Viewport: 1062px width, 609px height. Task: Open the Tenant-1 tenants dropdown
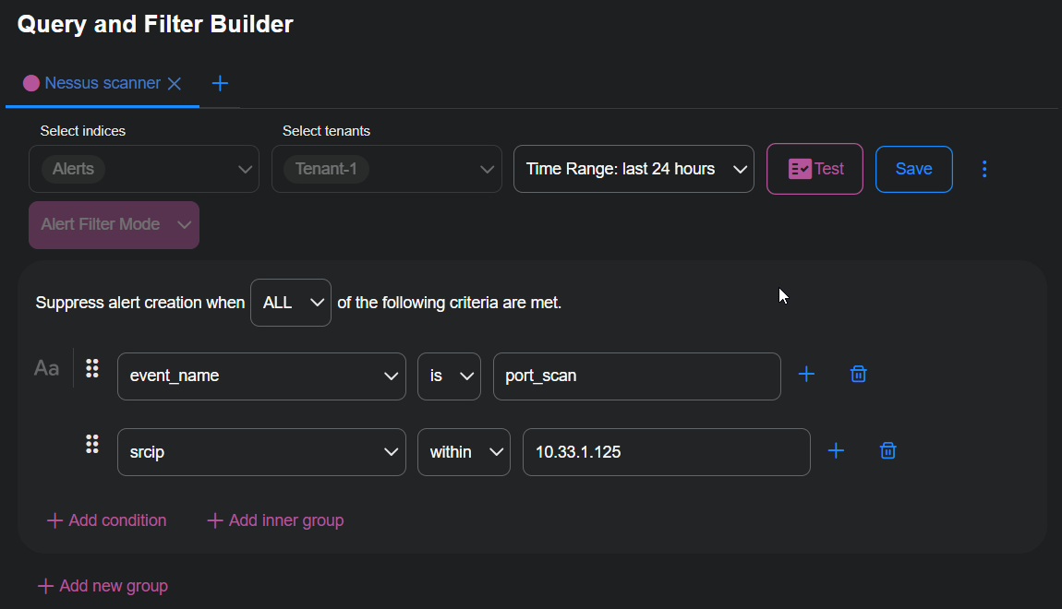coord(386,169)
